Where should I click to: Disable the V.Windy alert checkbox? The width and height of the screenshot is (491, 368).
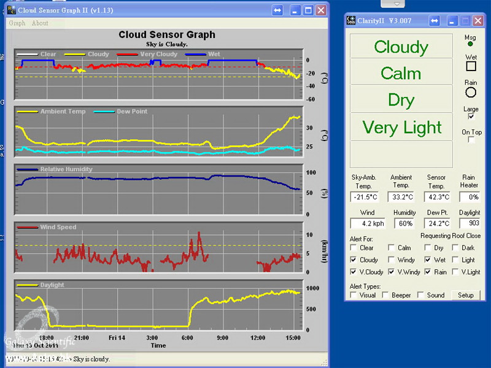pos(391,272)
